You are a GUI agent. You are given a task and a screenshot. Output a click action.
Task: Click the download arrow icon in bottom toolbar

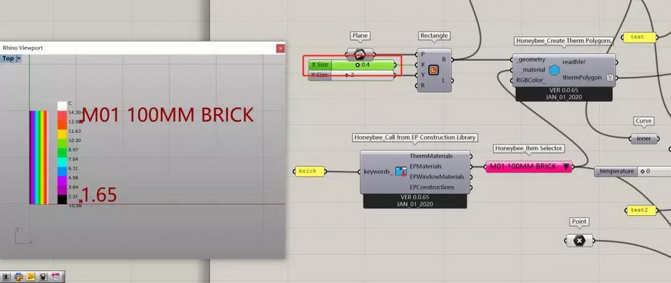[7, 277]
